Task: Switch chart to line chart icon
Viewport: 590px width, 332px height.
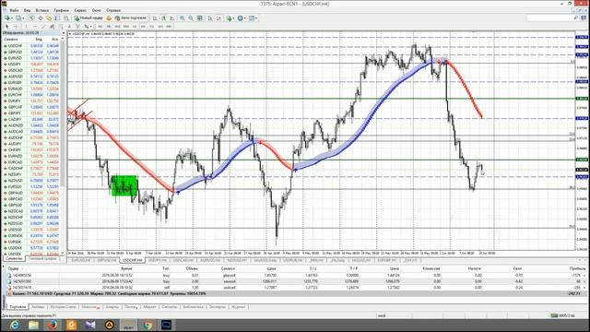Action: 172,18
